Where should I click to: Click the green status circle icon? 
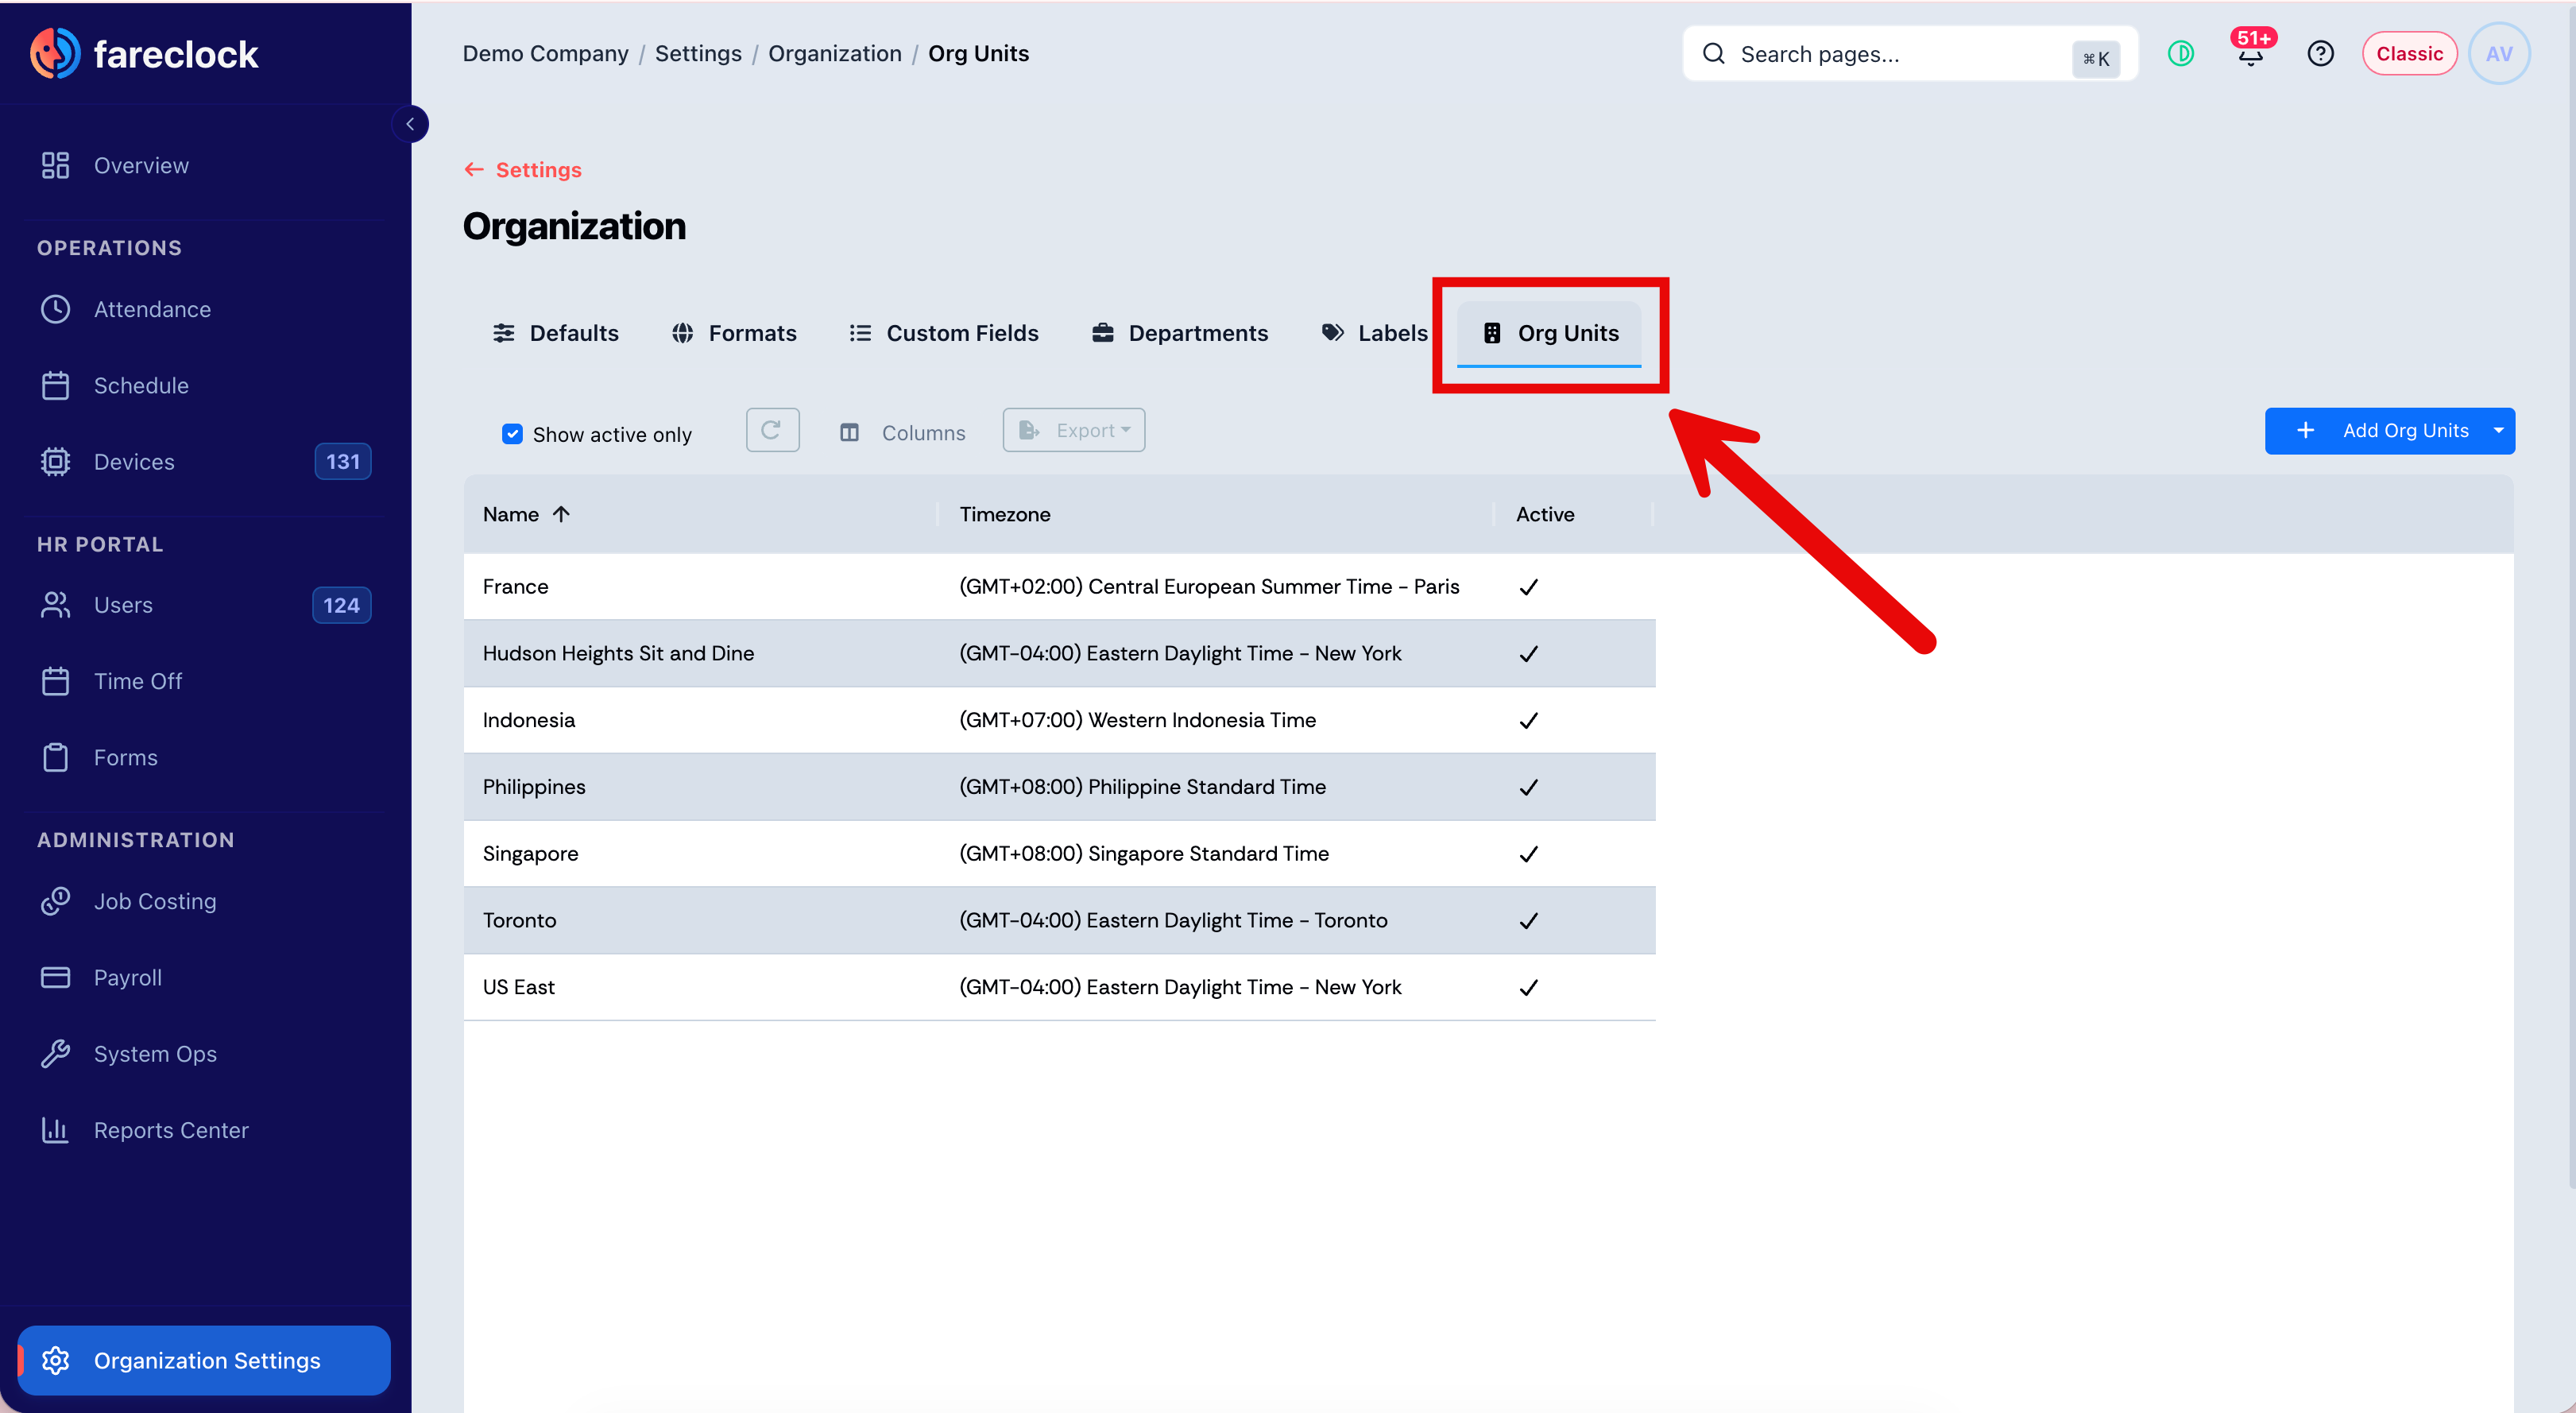(x=2180, y=54)
